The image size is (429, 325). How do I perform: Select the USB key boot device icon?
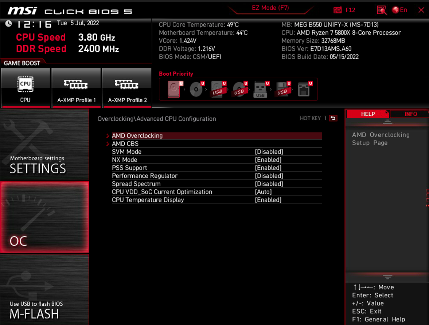tap(261, 89)
